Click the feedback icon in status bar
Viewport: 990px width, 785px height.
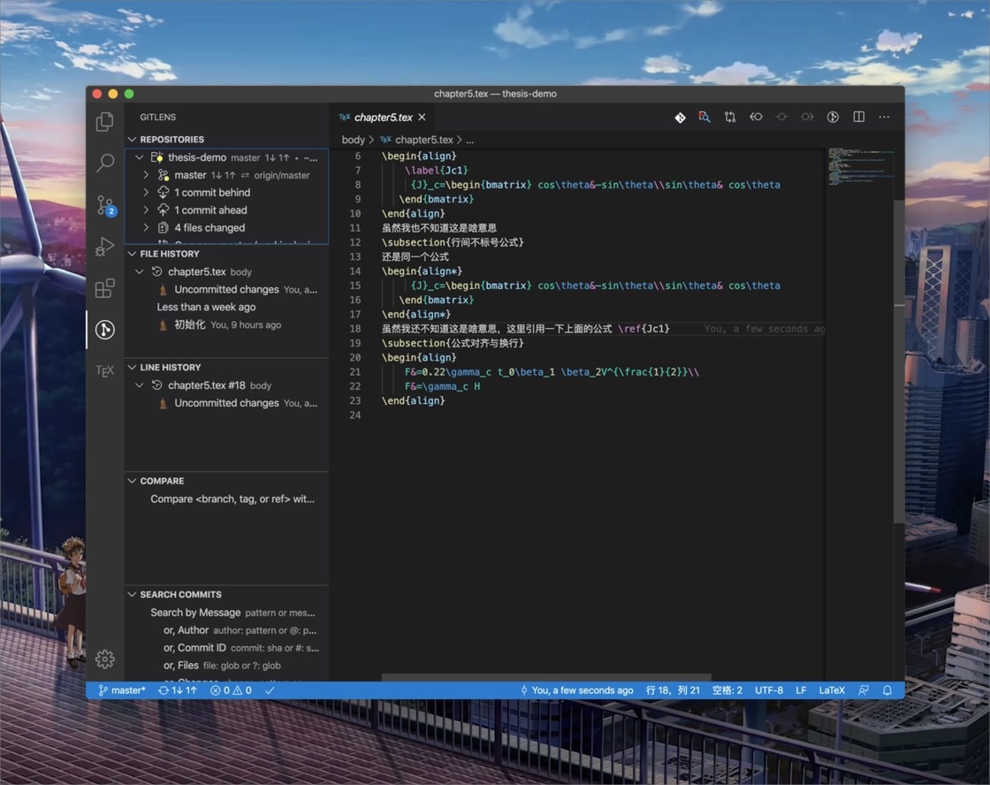tap(863, 690)
